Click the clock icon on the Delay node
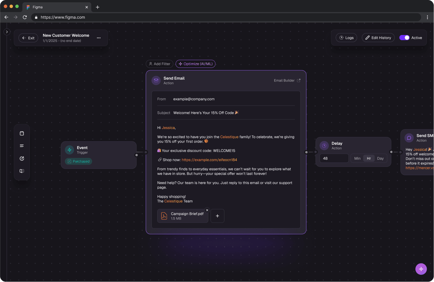The image size is (434, 282). pos(324,145)
